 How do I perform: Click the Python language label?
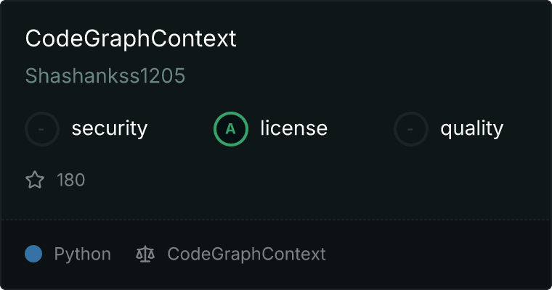82,254
